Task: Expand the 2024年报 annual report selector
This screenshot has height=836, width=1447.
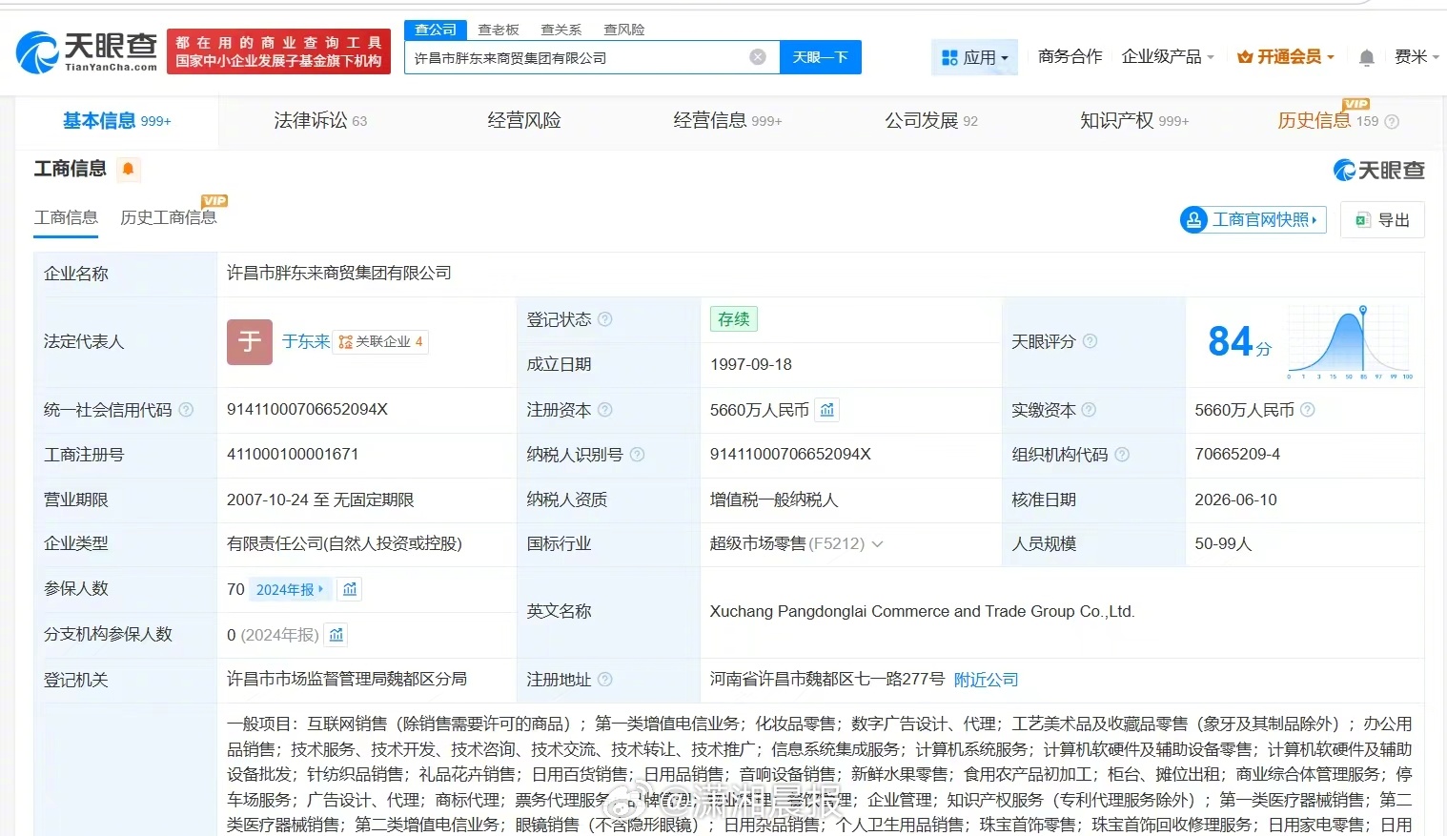Action: [x=290, y=589]
